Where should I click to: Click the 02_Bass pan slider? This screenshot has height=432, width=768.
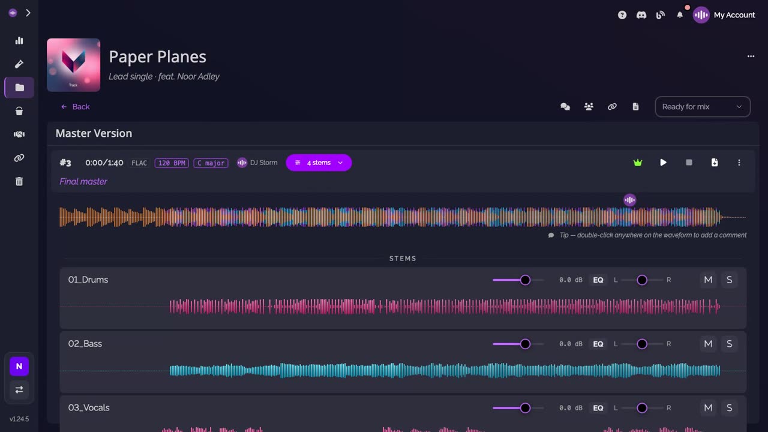(x=642, y=344)
